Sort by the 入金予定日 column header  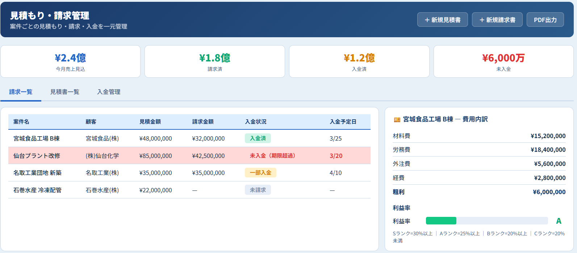(343, 122)
